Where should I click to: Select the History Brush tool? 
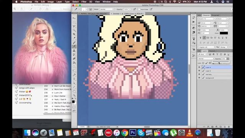(74, 54)
